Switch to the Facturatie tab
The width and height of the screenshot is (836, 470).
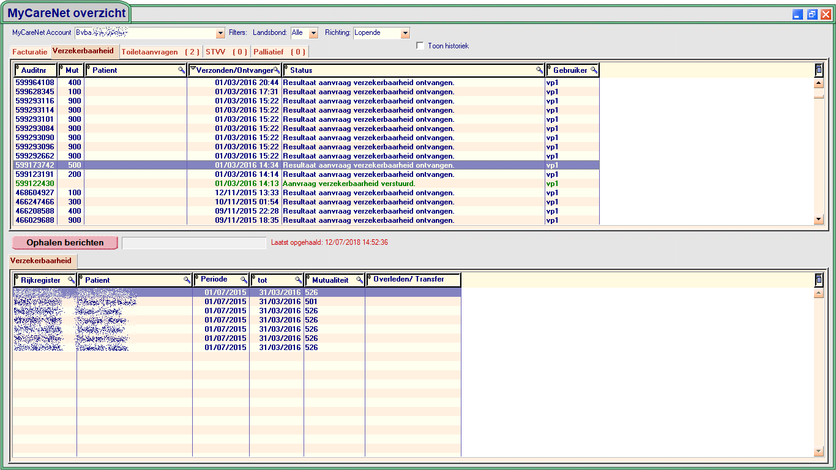(x=29, y=52)
